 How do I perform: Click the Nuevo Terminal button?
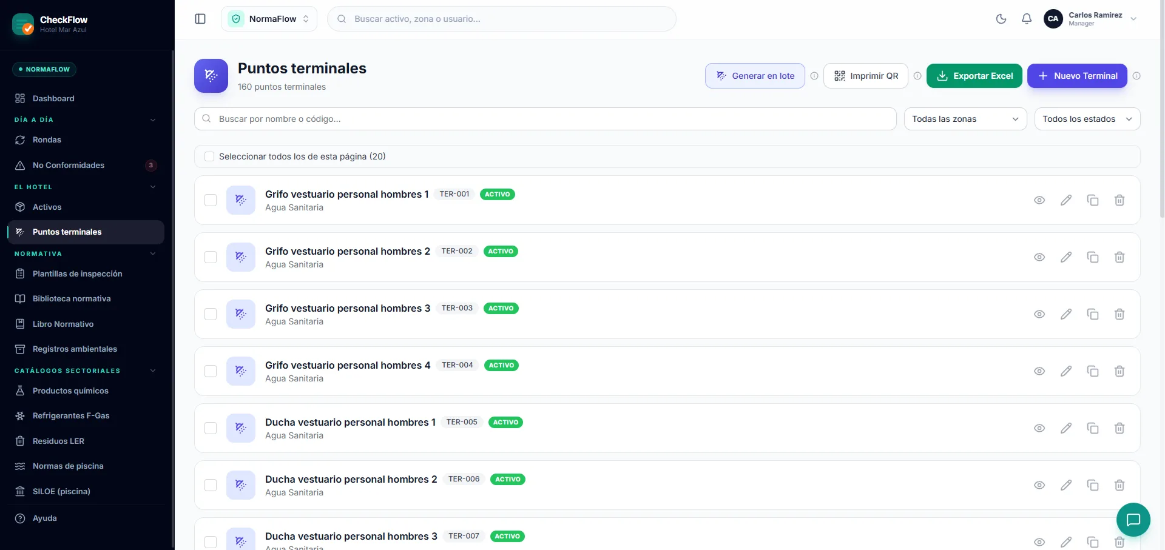1077,76
